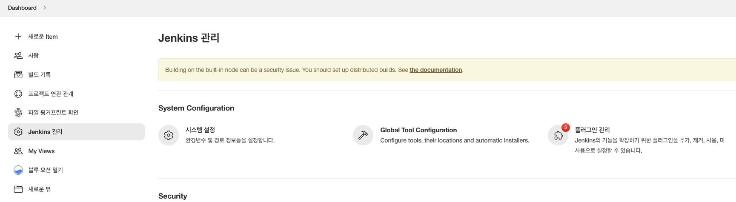The height and width of the screenshot is (202, 736).
Task: Select Jenkins 관리 in the sidebar
Action: tap(45, 132)
